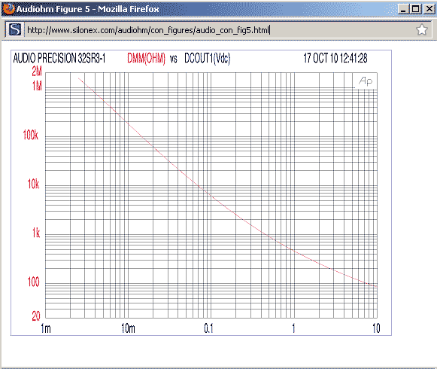
Task: Click the 'DCOUT1(Vdc)' label
Action: click(208, 58)
